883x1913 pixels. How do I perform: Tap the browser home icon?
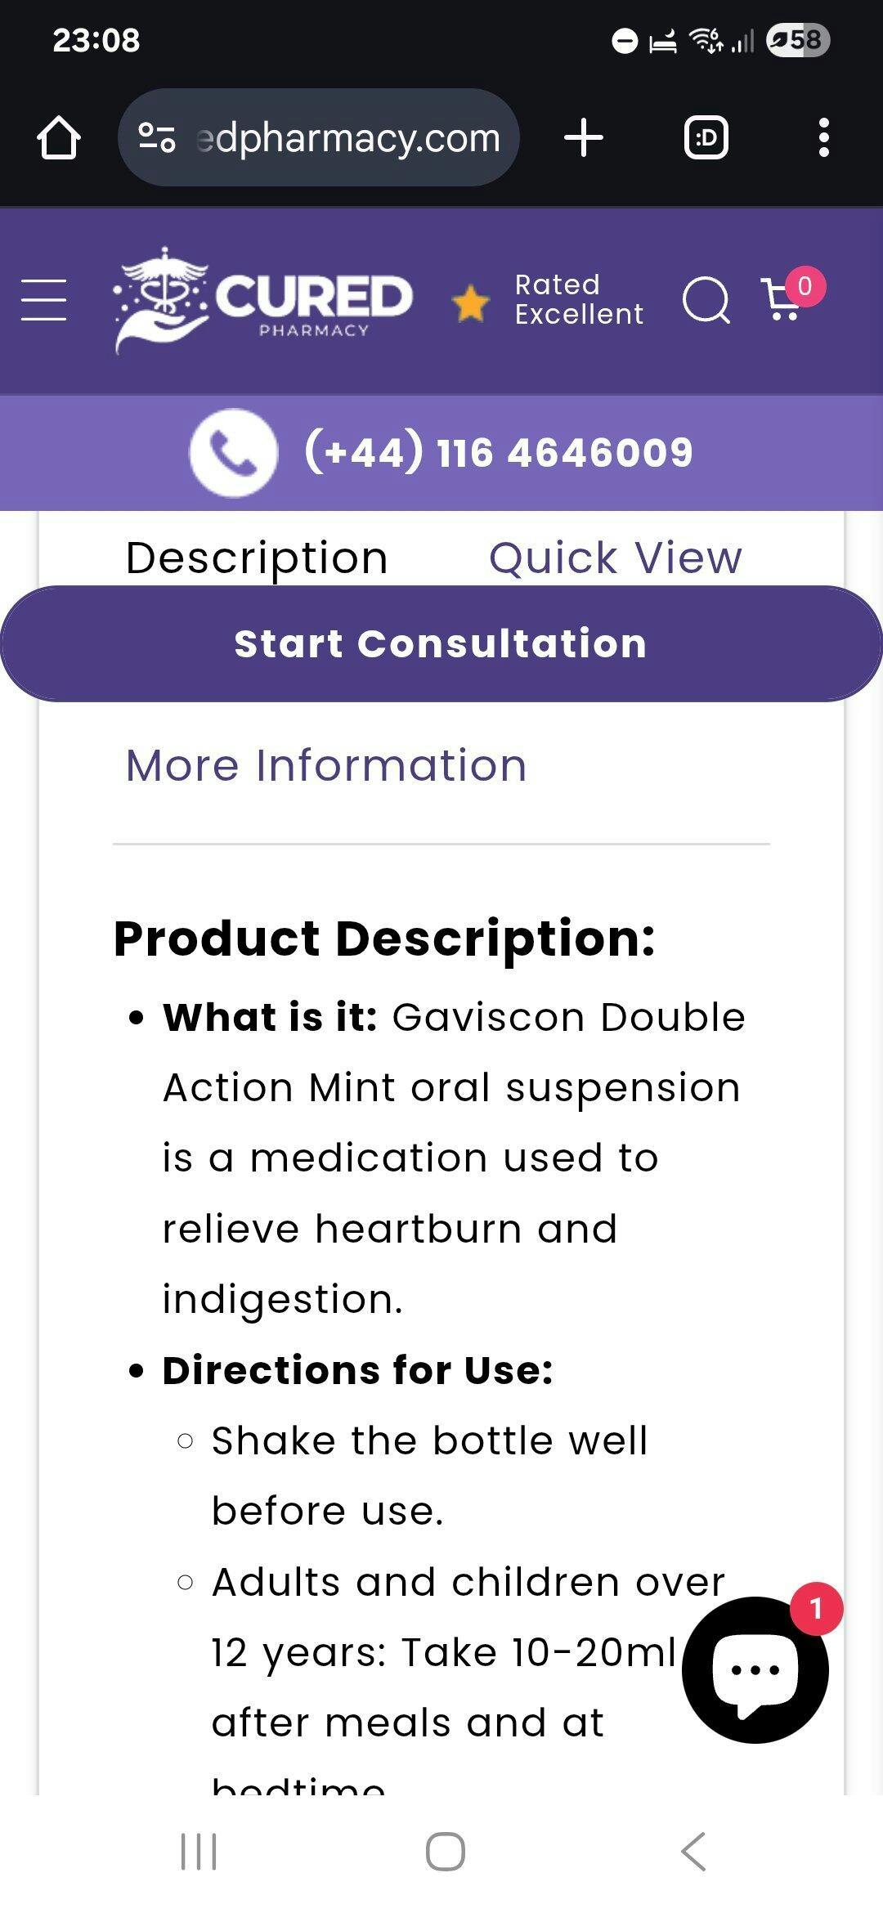pos(59,137)
